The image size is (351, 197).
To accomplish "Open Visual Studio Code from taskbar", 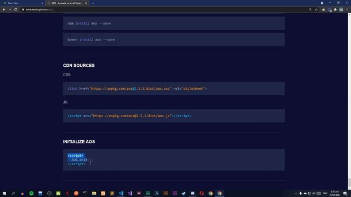I will tap(121, 193).
